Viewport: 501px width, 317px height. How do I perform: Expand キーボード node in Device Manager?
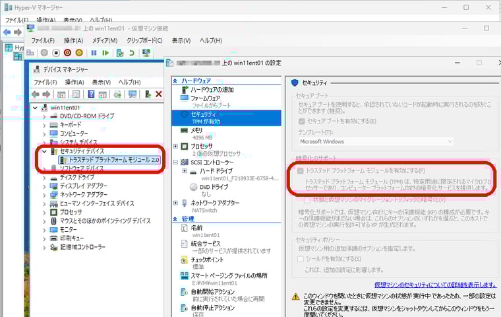tap(44, 125)
